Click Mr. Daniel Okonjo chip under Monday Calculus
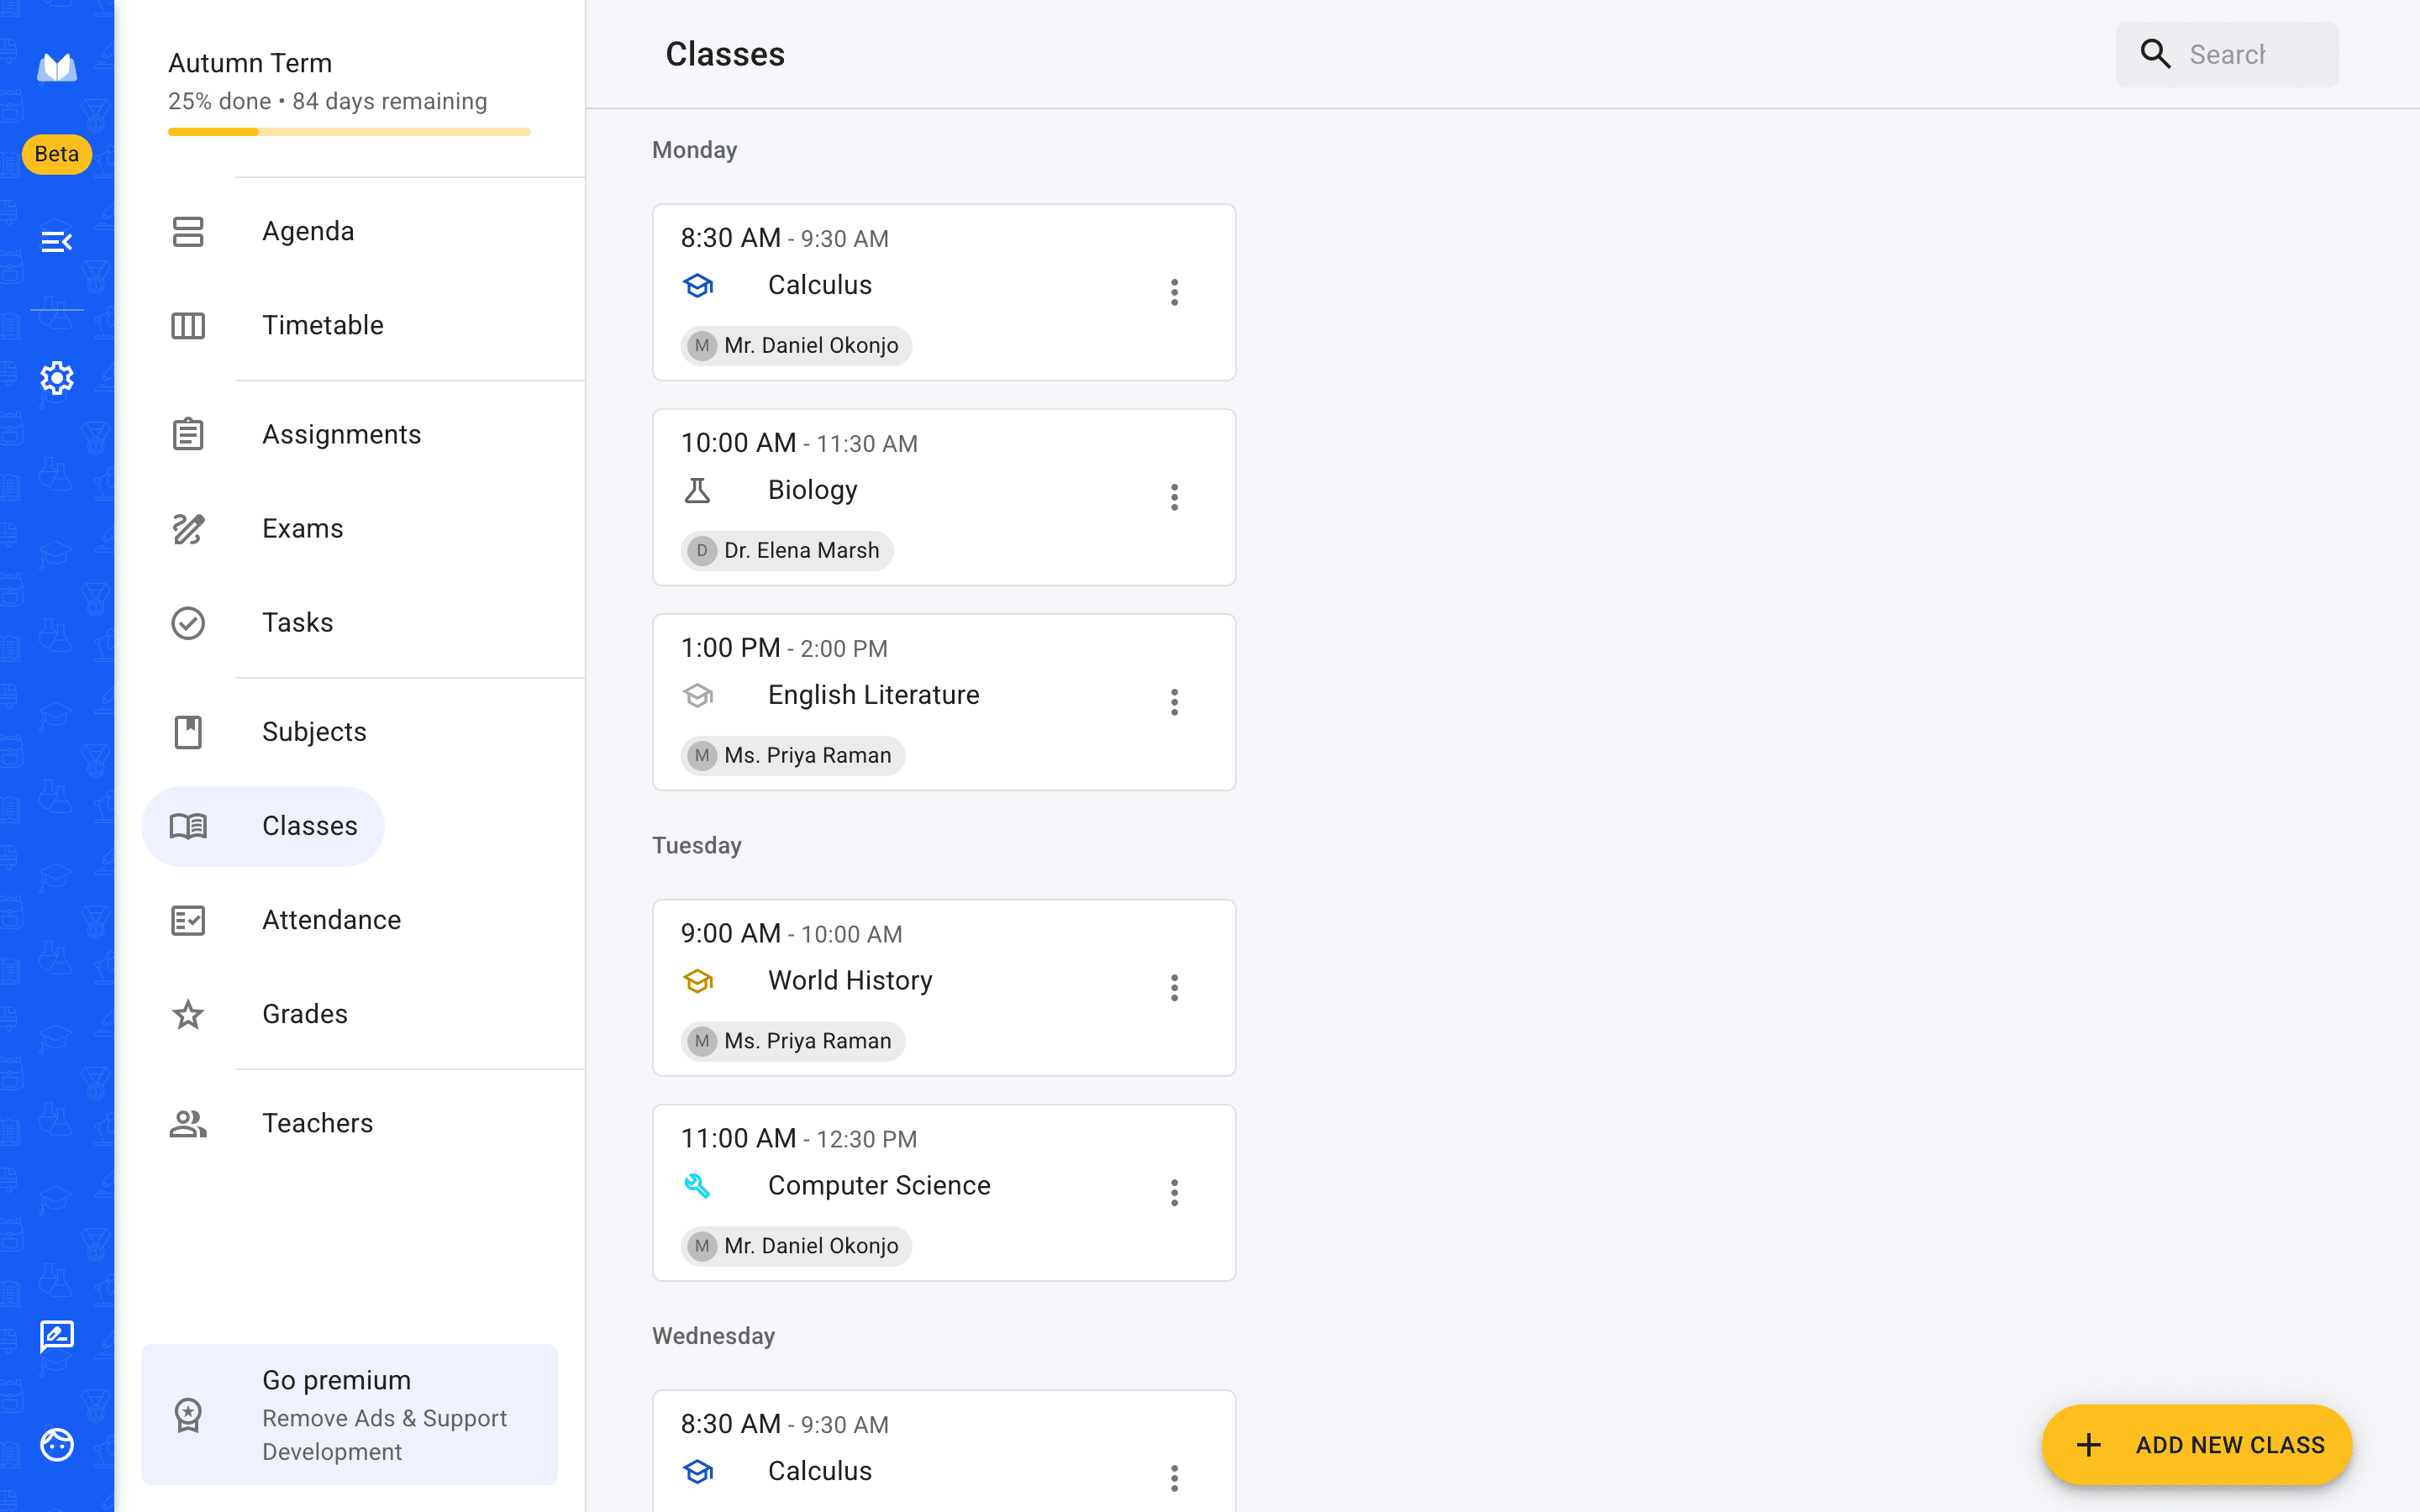Screen dimensions: 2420x1512 pos(796,346)
